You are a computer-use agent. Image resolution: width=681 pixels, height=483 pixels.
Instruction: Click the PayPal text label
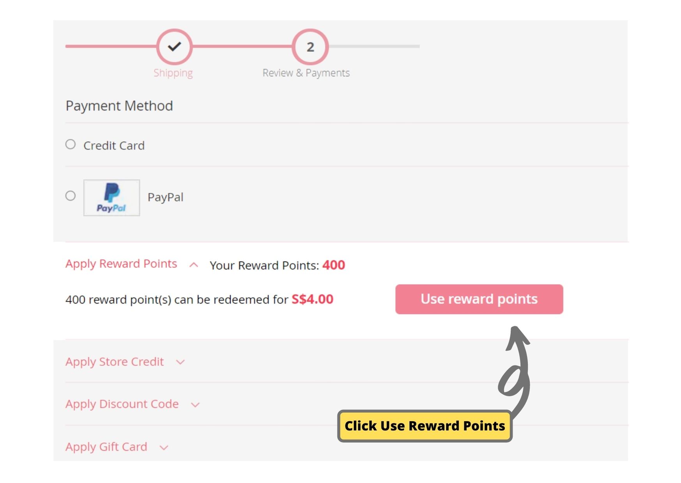coord(165,197)
